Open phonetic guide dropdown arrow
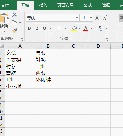This screenshot has height=136, width=123. (106, 28)
